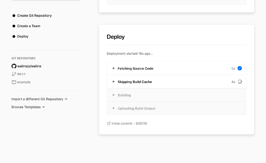Open the Initial commit 906118 link
Viewport: 266px width, 163px height.
click(129, 124)
